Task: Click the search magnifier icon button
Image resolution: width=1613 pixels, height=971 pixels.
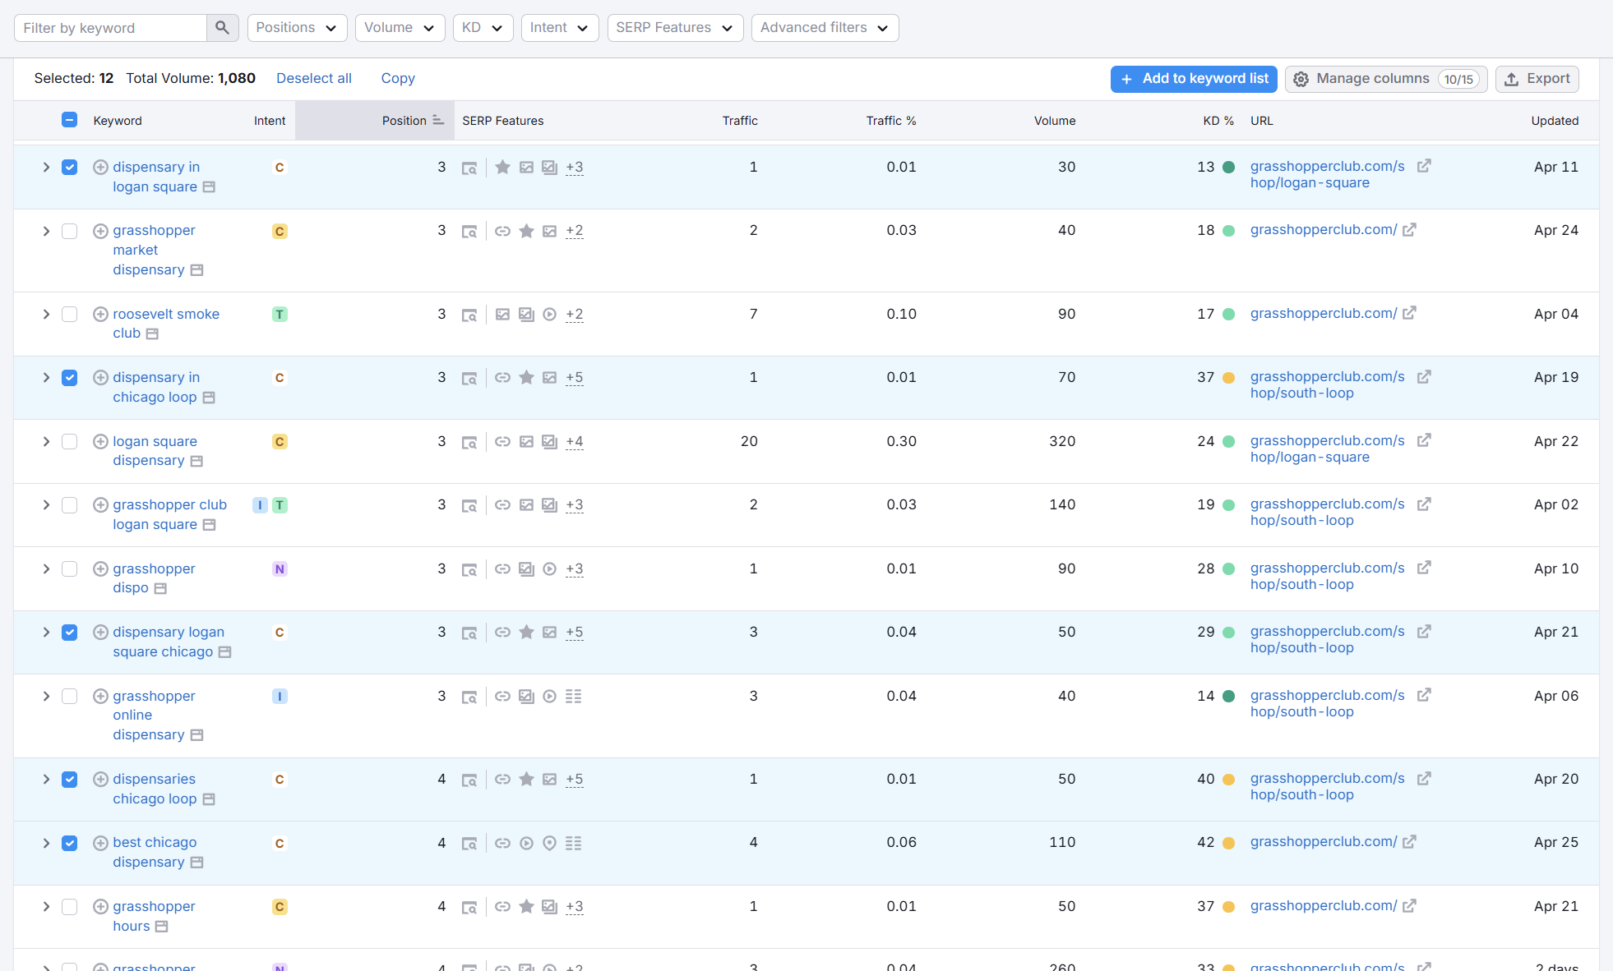Action: click(222, 28)
